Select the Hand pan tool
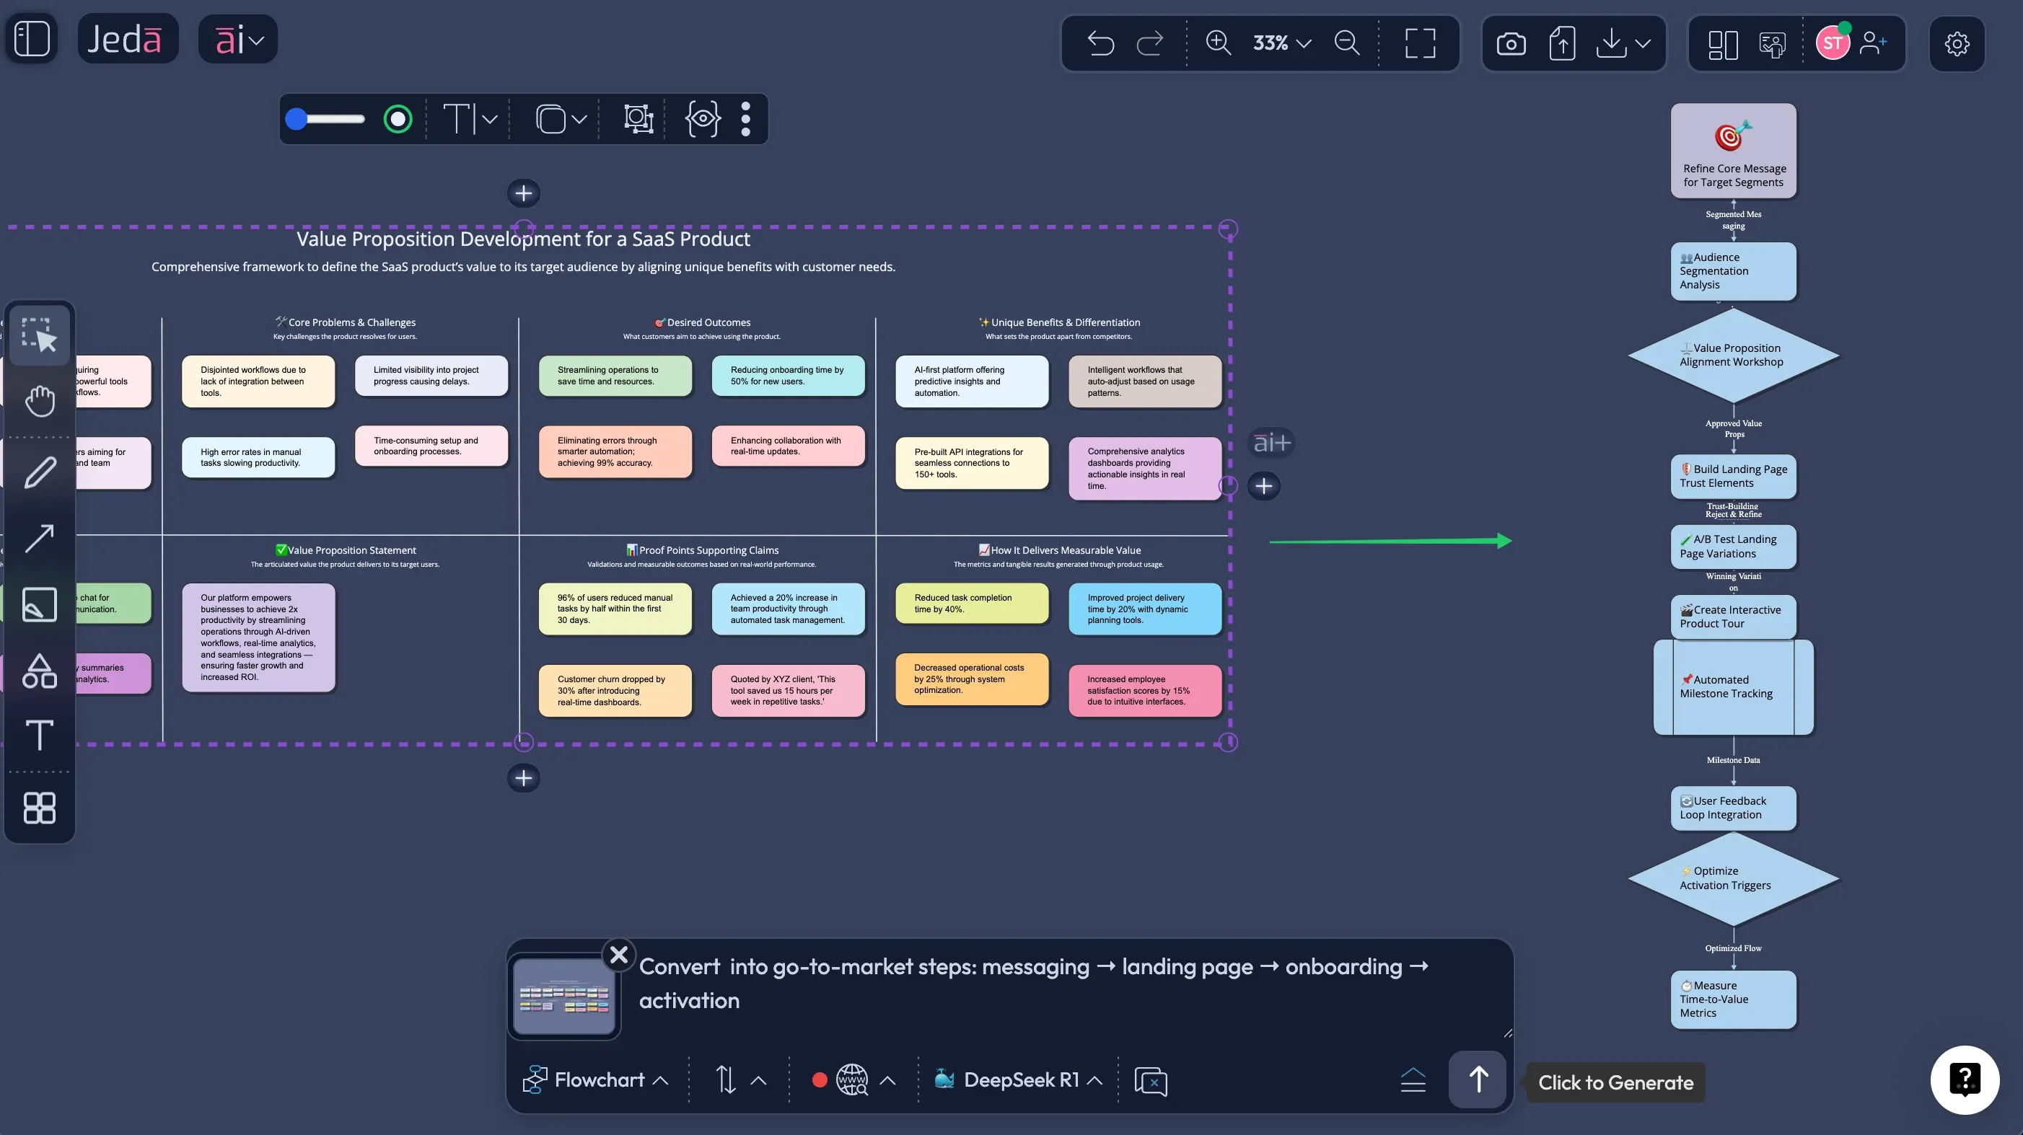This screenshot has height=1135, width=2023. [39, 401]
